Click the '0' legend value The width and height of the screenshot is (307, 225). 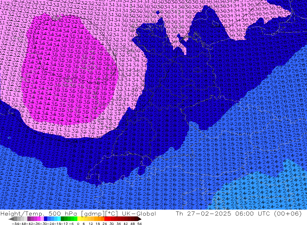[78, 224]
